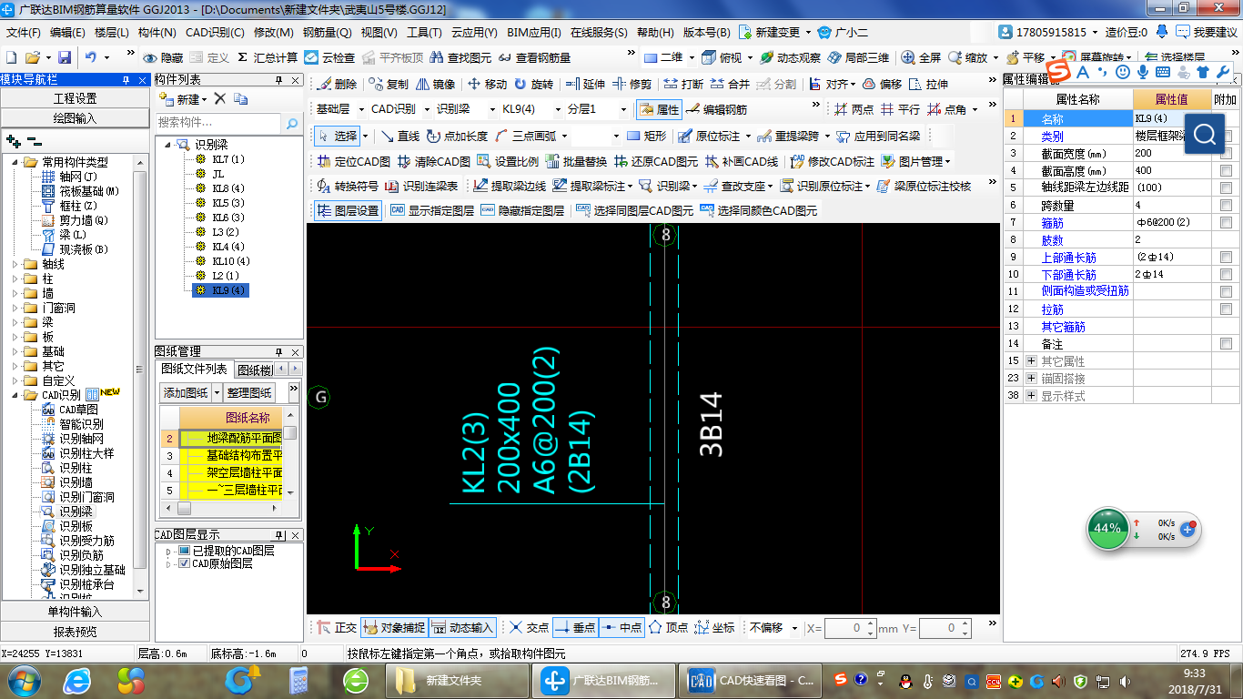1243x699 pixels.
Task: Expand the 轴线 tree folder
Action: (x=15, y=264)
